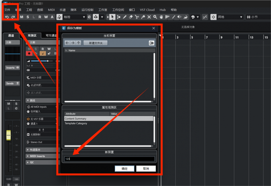The image size is (271, 186).
Task: Switch to the 通道 tab
Action: pos(11,35)
